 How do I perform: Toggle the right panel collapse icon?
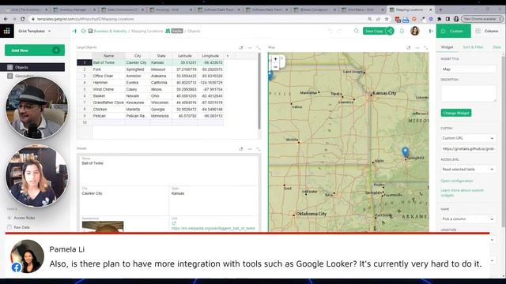tap(431, 32)
